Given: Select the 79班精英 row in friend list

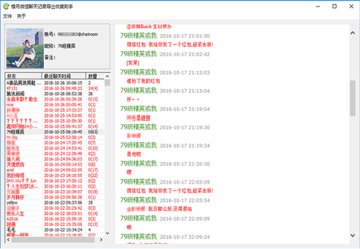Looking at the screenshot, I should (55, 132).
